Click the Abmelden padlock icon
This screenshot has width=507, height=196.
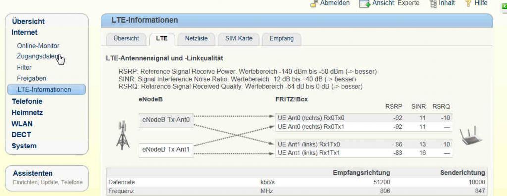pos(314,3)
